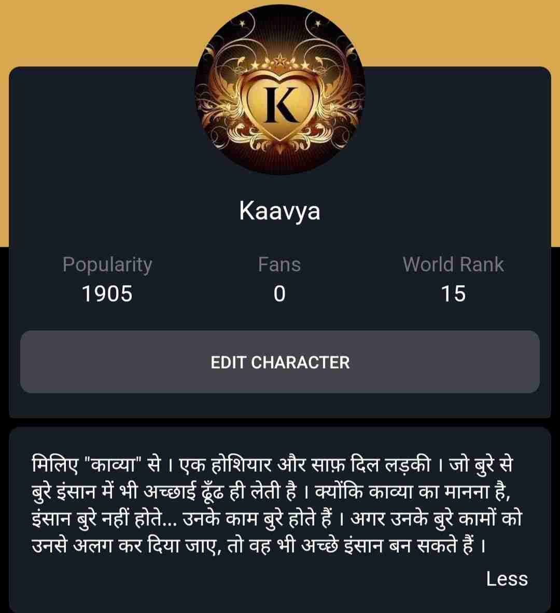The image size is (560, 613).
Task: Click the fans count 0
Action: click(x=279, y=294)
